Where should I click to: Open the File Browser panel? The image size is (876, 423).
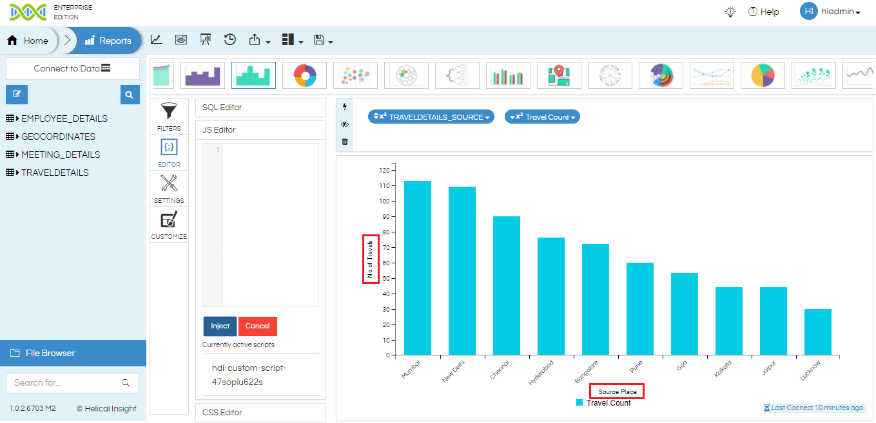click(x=73, y=353)
